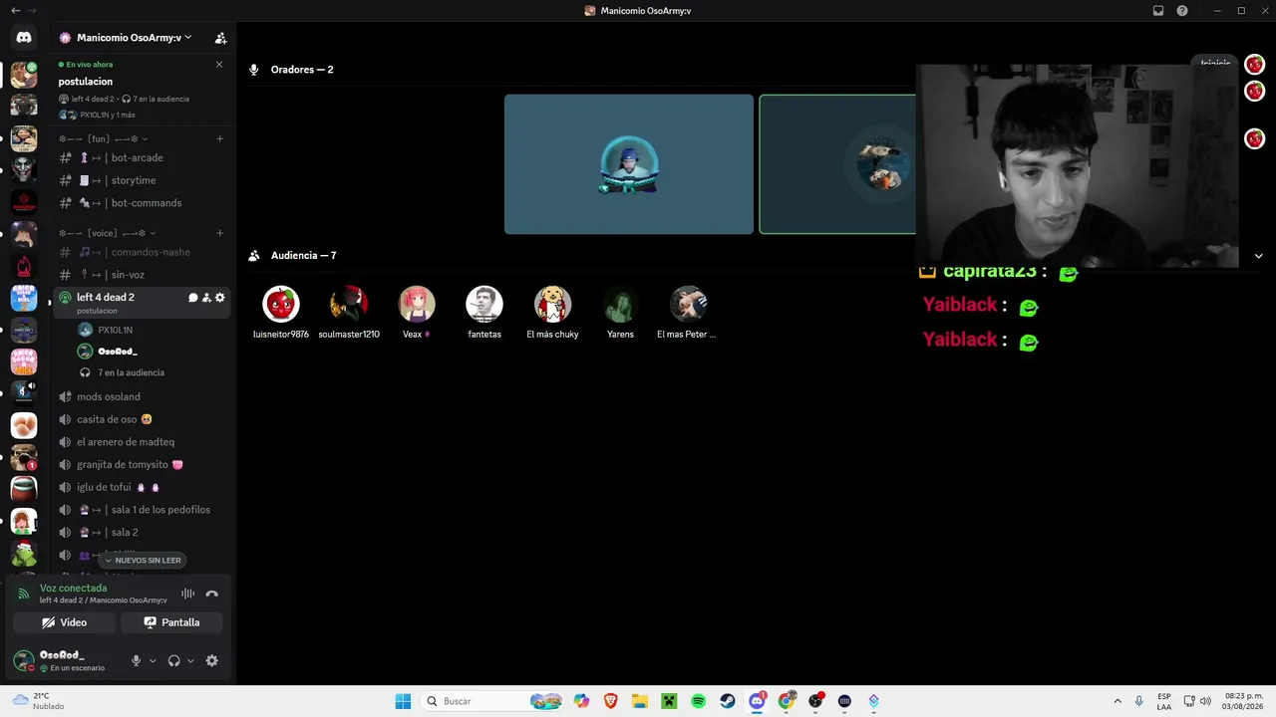The width and height of the screenshot is (1276, 717).
Task: Show hidden system tray icons
Action: click(1117, 701)
